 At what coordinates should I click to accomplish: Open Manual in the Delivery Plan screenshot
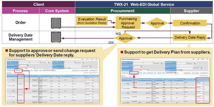[x=202, y=59]
